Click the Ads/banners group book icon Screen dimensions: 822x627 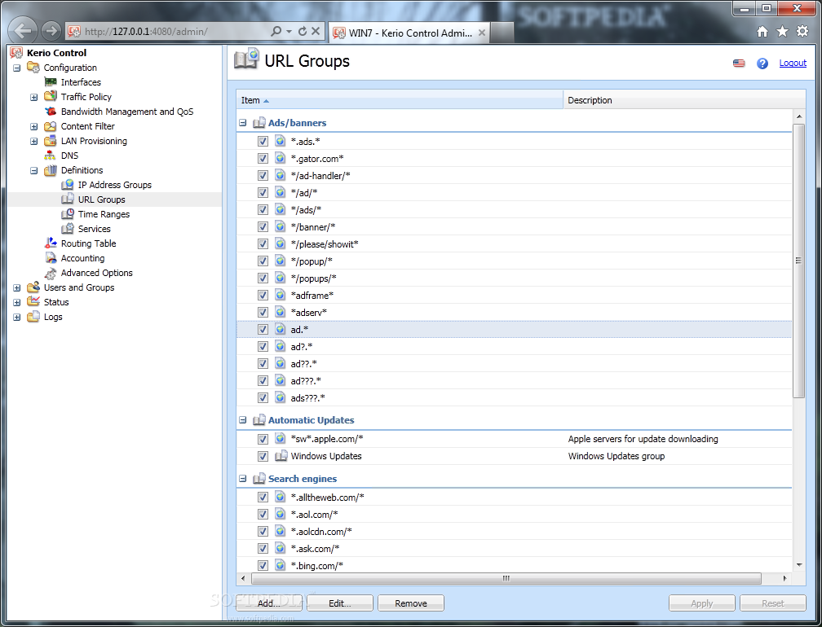(x=259, y=123)
